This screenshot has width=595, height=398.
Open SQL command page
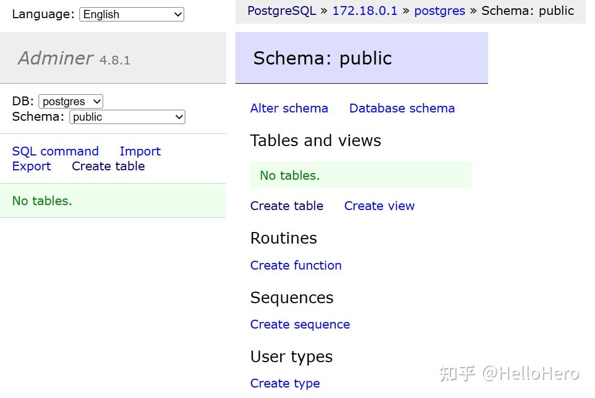(55, 151)
